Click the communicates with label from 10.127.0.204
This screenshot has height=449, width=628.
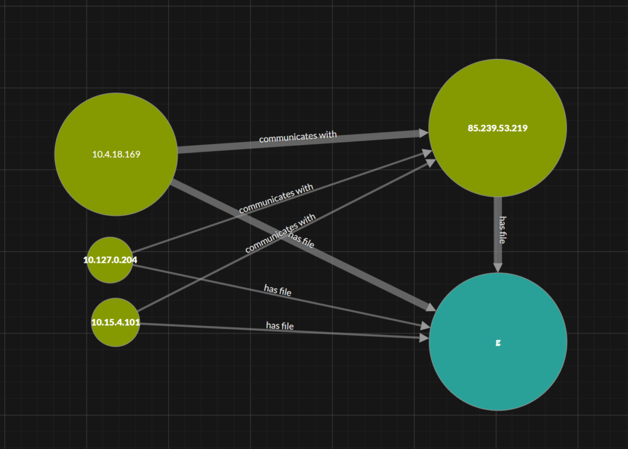pyautogui.click(x=276, y=198)
